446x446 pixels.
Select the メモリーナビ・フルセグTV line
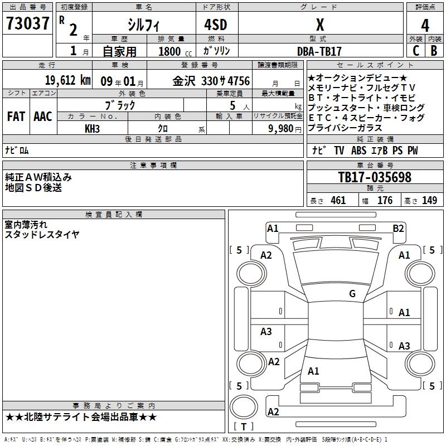click(362, 88)
